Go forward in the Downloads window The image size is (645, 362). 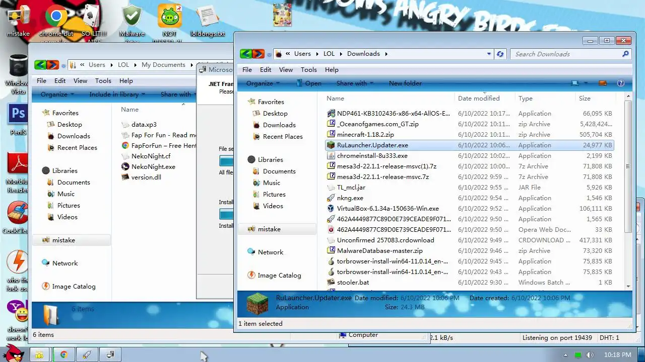258,54
